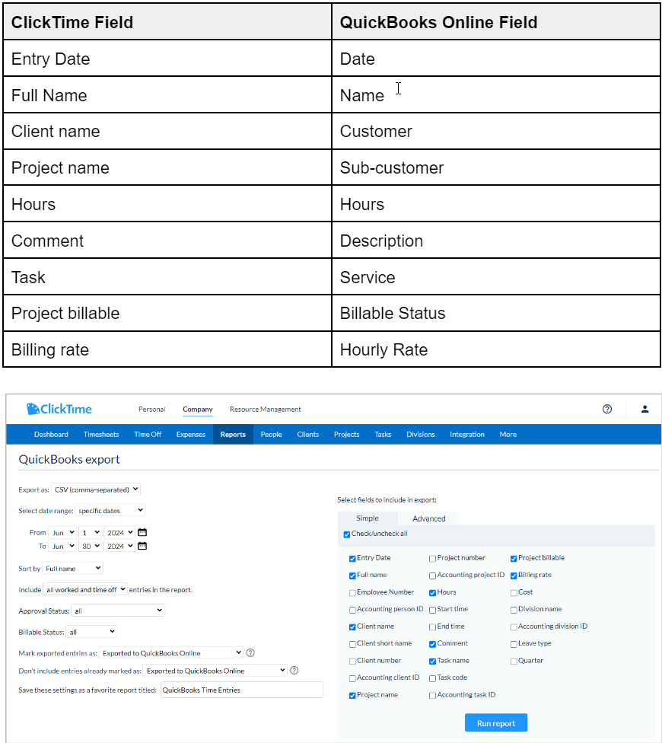Toggle the Project billable checkbox
Image resolution: width=662 pixels, height=743 pixels.
coord(514,559)
